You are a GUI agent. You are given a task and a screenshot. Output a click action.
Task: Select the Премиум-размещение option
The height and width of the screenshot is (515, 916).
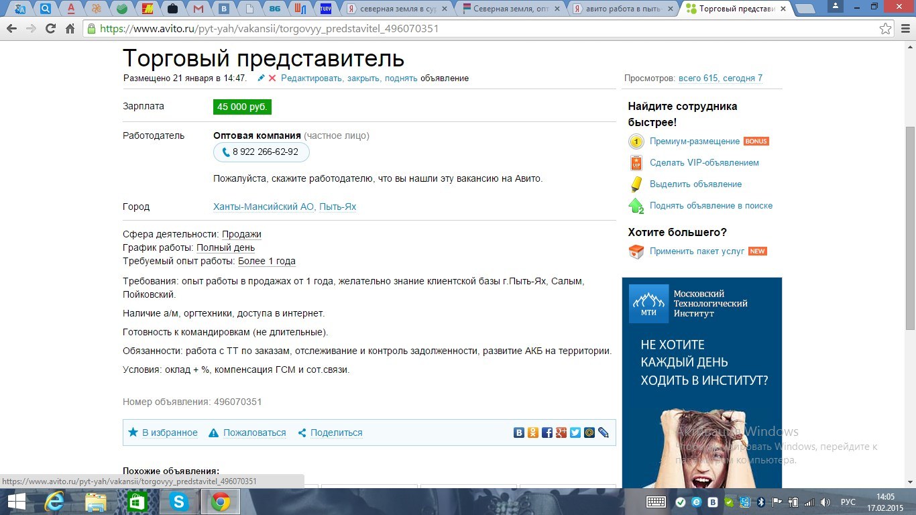tap(695, 141)
